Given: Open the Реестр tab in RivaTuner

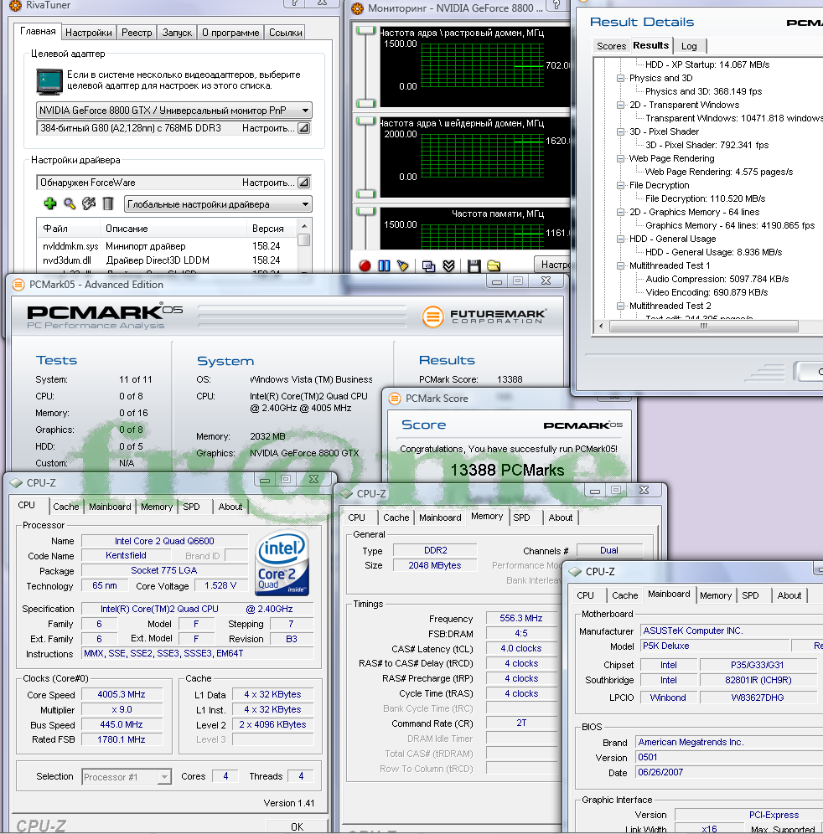Looking at the screenshot, I should click(137, 33).
